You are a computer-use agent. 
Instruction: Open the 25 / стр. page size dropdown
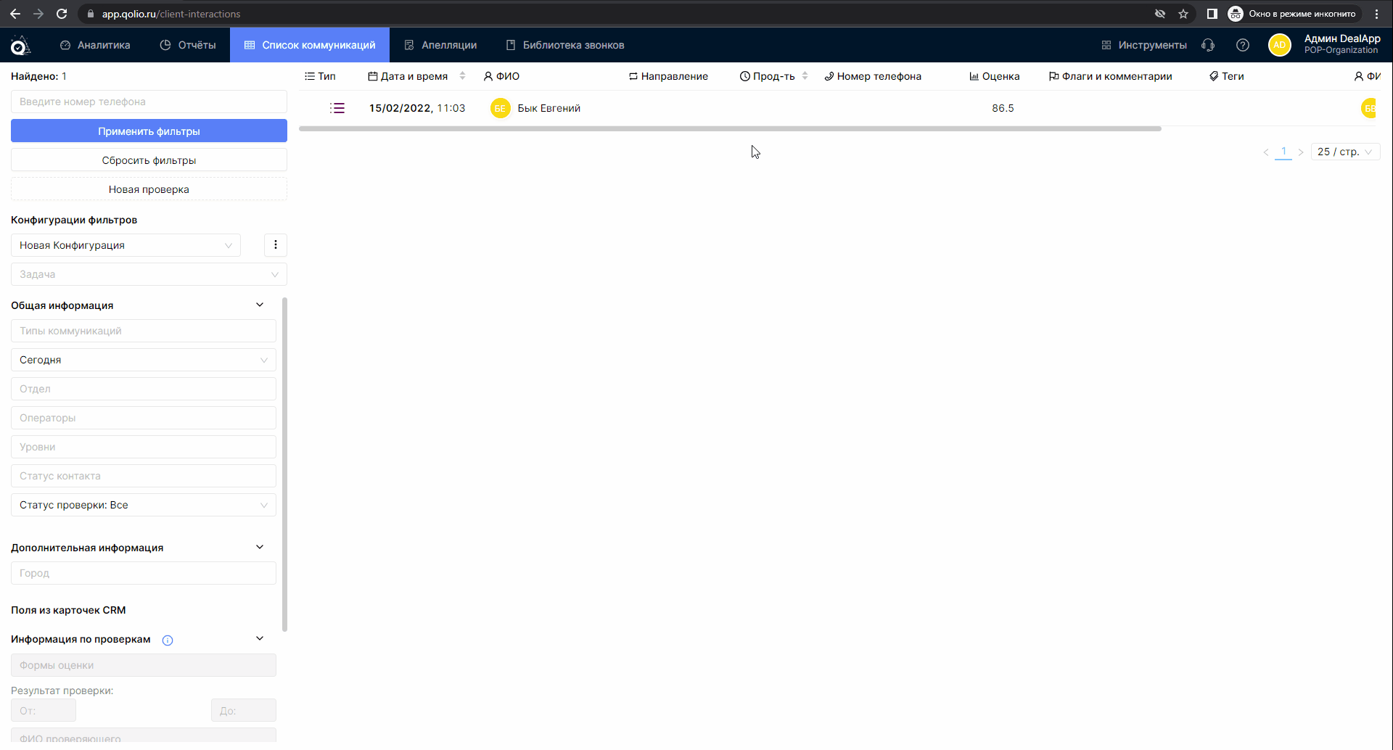pos(1344,152)
